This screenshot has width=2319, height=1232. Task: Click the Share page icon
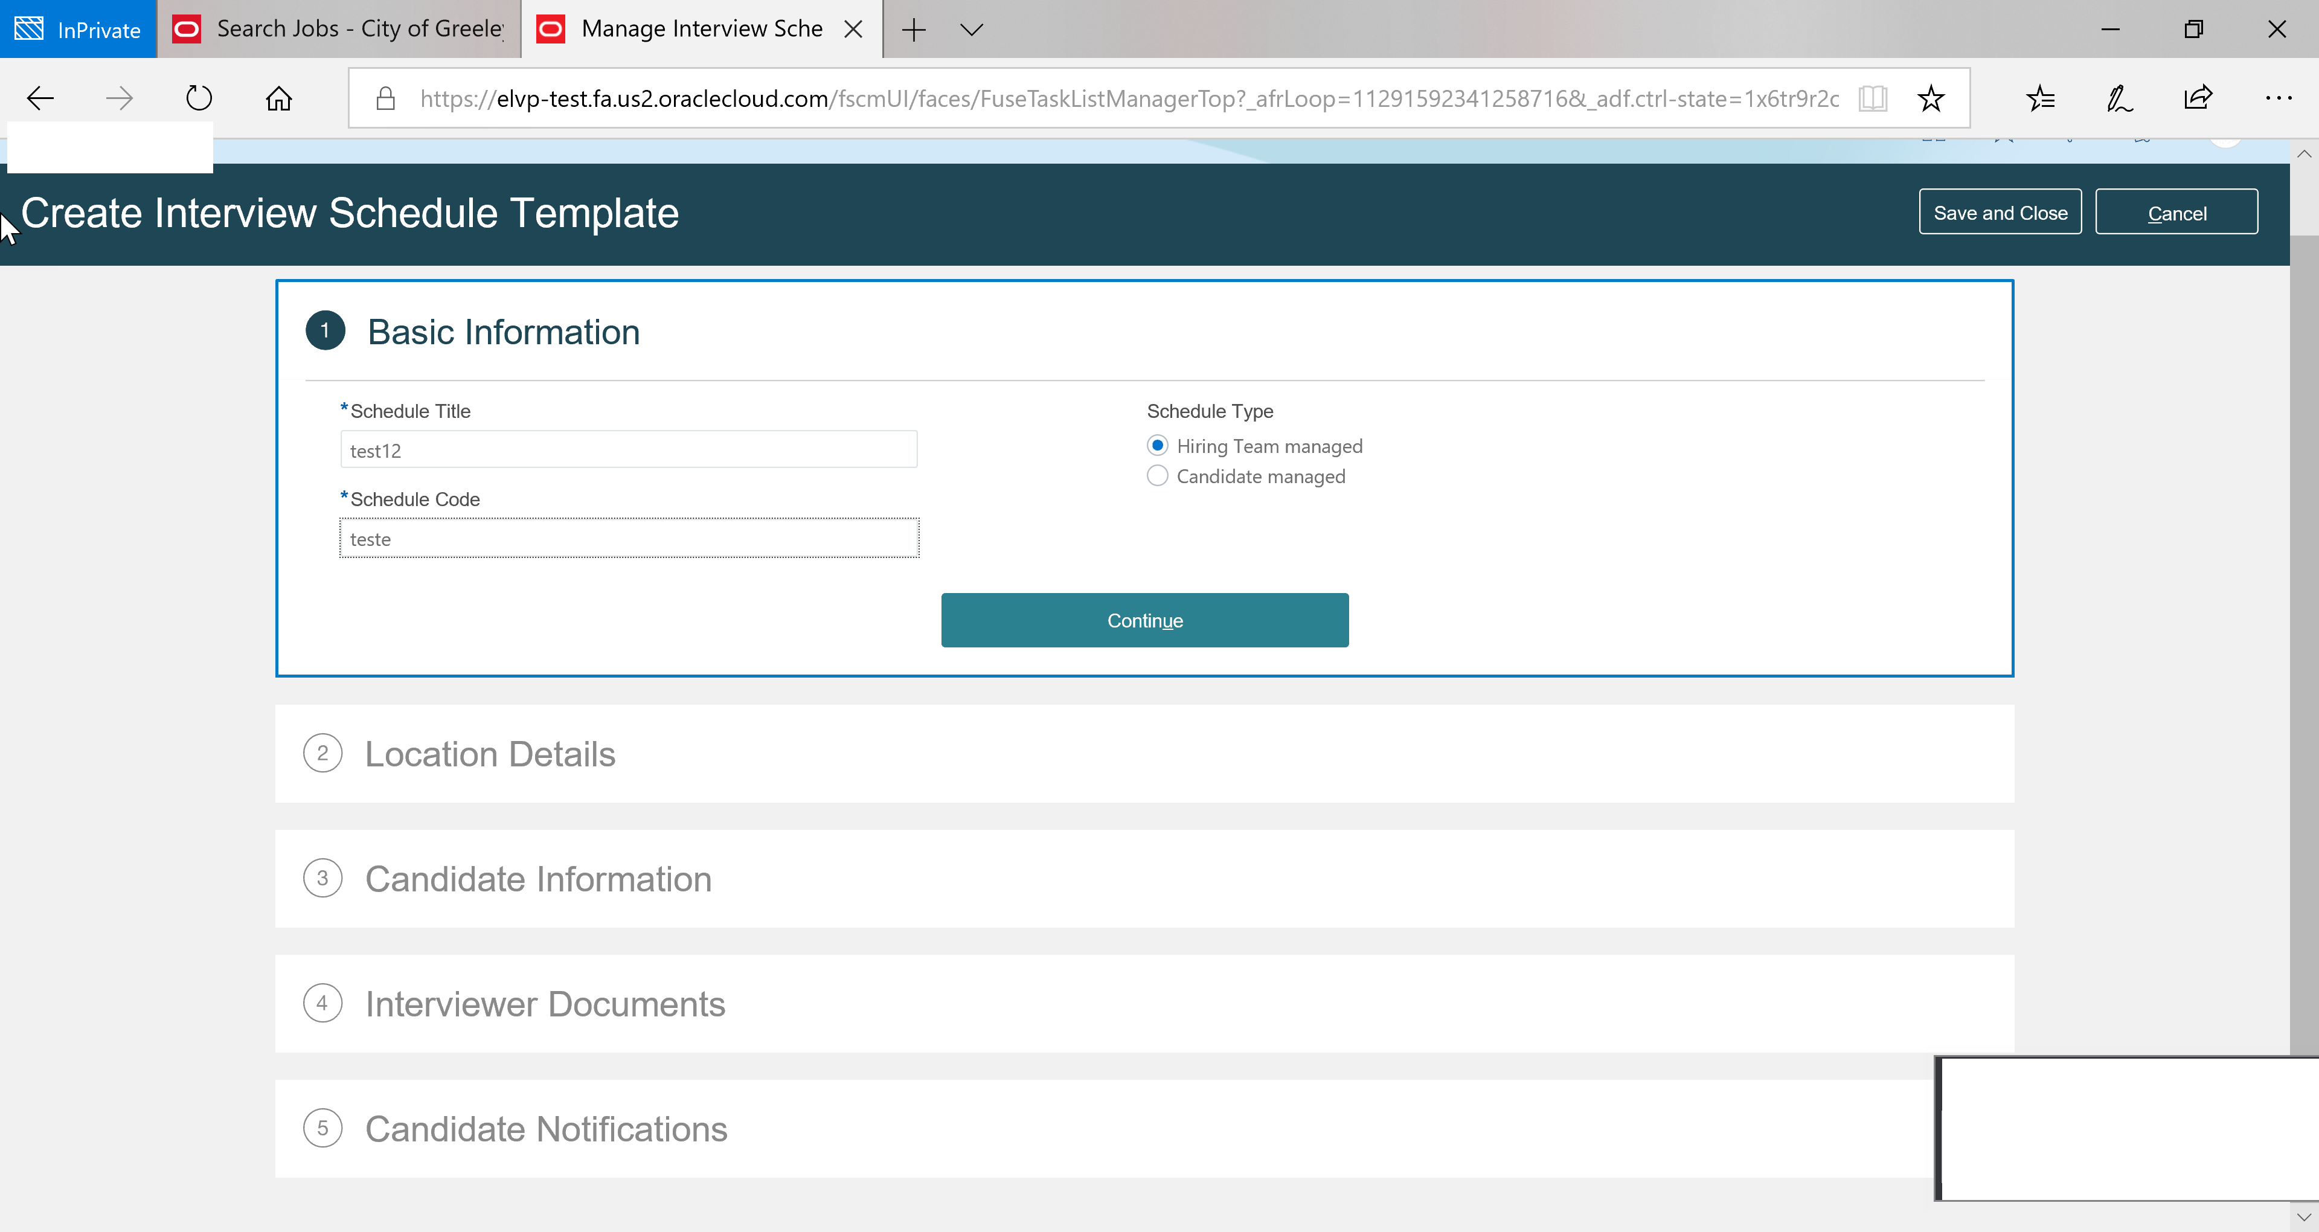coord(2196,98)
